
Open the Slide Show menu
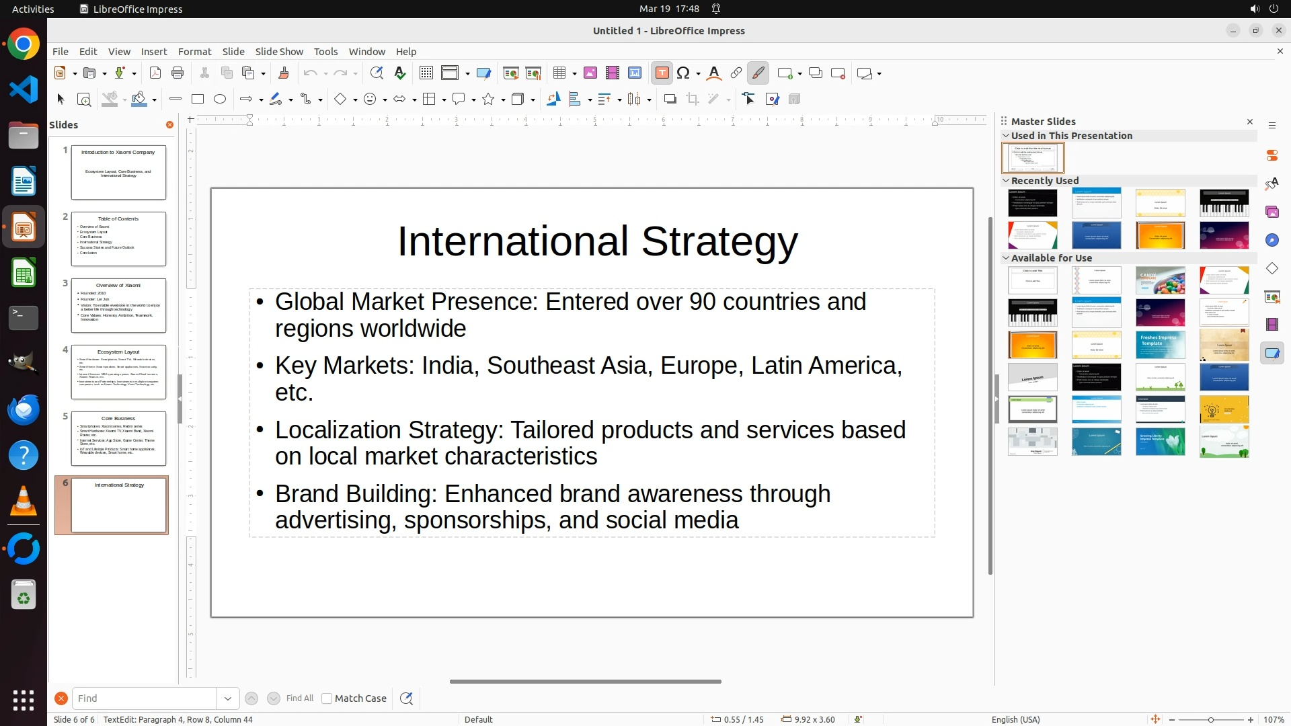pos(279,52)
